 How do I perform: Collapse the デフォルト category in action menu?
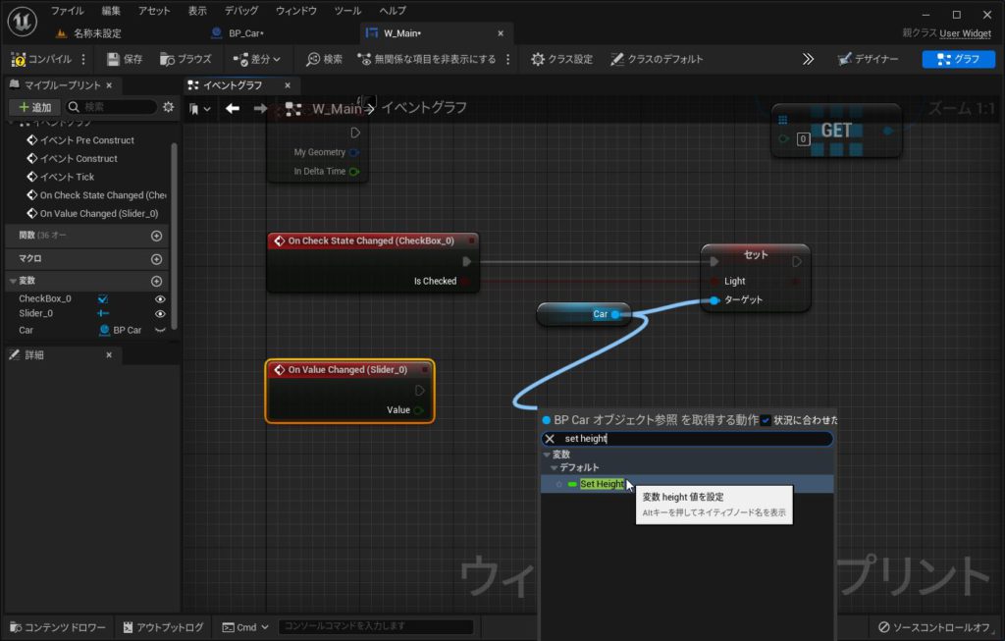pyautogui.click(x=554, y=468)
